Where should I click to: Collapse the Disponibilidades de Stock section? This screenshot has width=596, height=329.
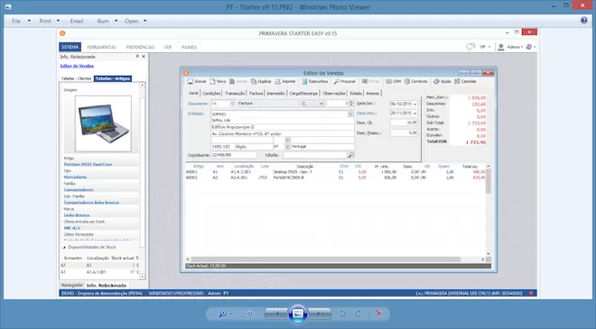pos(64,247)
